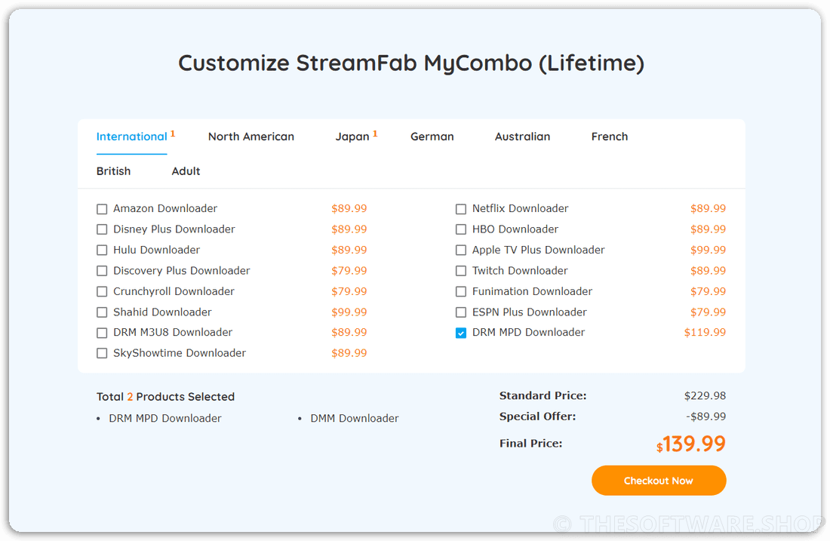Tick the HBO Downloader checkbox
Viewport: 830px width, 541px height.
pyautogui.click(x=461, y=229)
